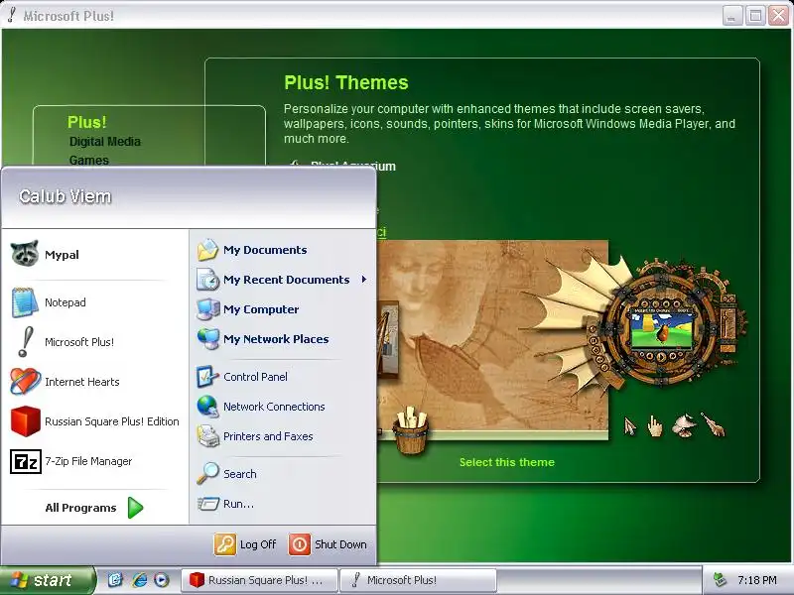Expand All Programs green arrow

pos(135,508)
